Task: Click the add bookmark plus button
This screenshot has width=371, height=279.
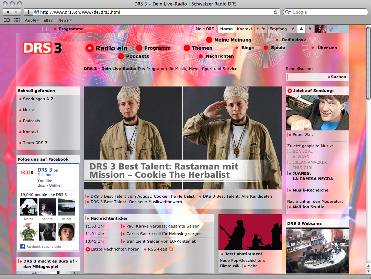Action: pos(28,12)
